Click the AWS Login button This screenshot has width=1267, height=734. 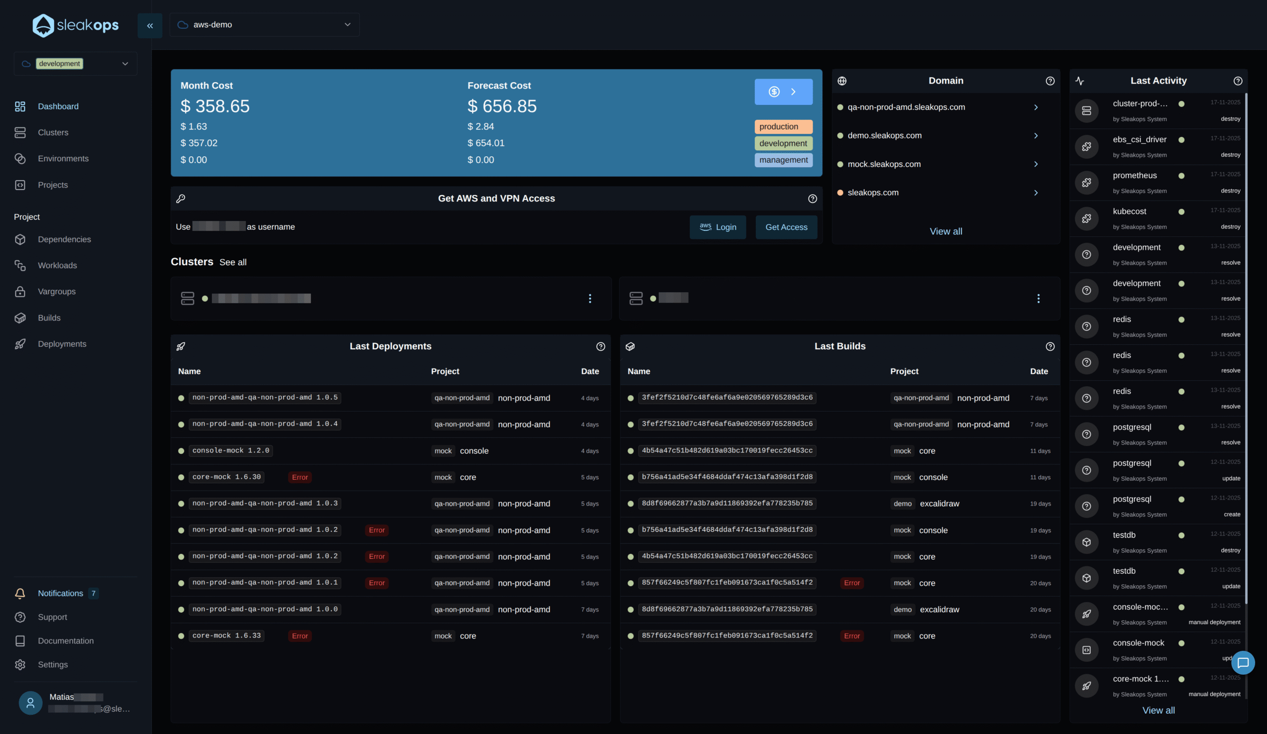pyautogui.click(x=718, y=227)
